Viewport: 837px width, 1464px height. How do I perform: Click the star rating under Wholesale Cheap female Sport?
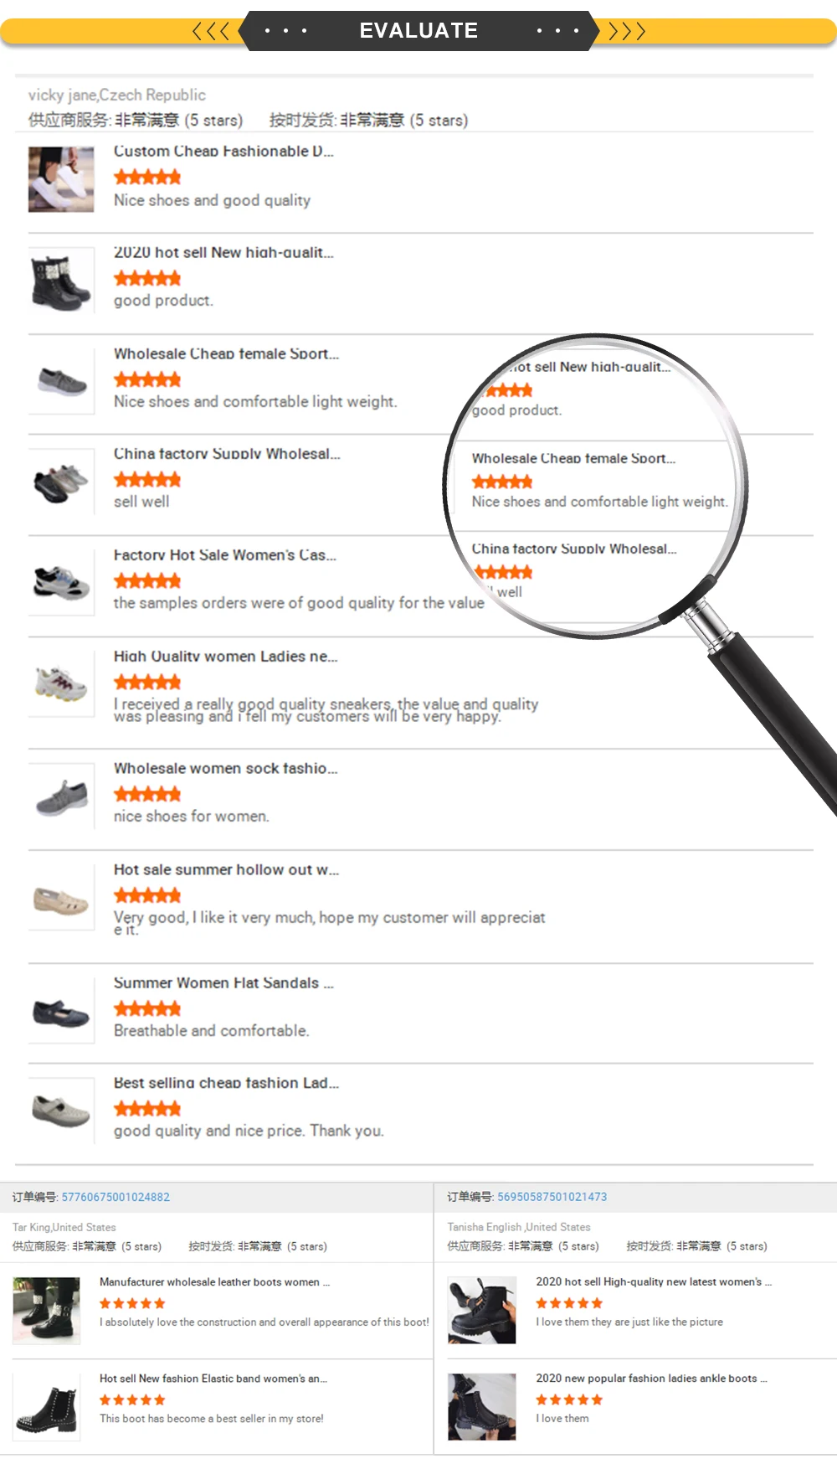[x=147, y=379]
